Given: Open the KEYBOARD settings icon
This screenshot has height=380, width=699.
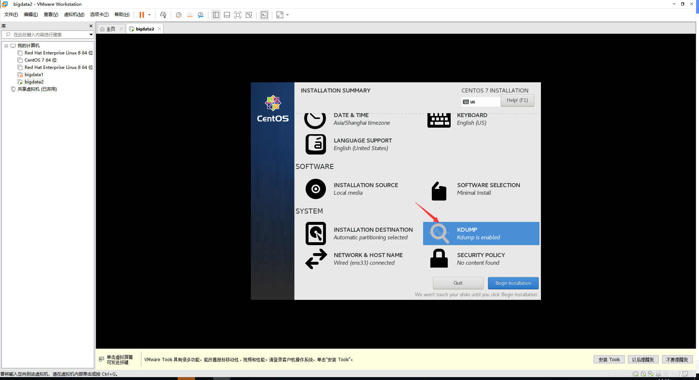Looking at the screenshot, I should tap(439, 120).
